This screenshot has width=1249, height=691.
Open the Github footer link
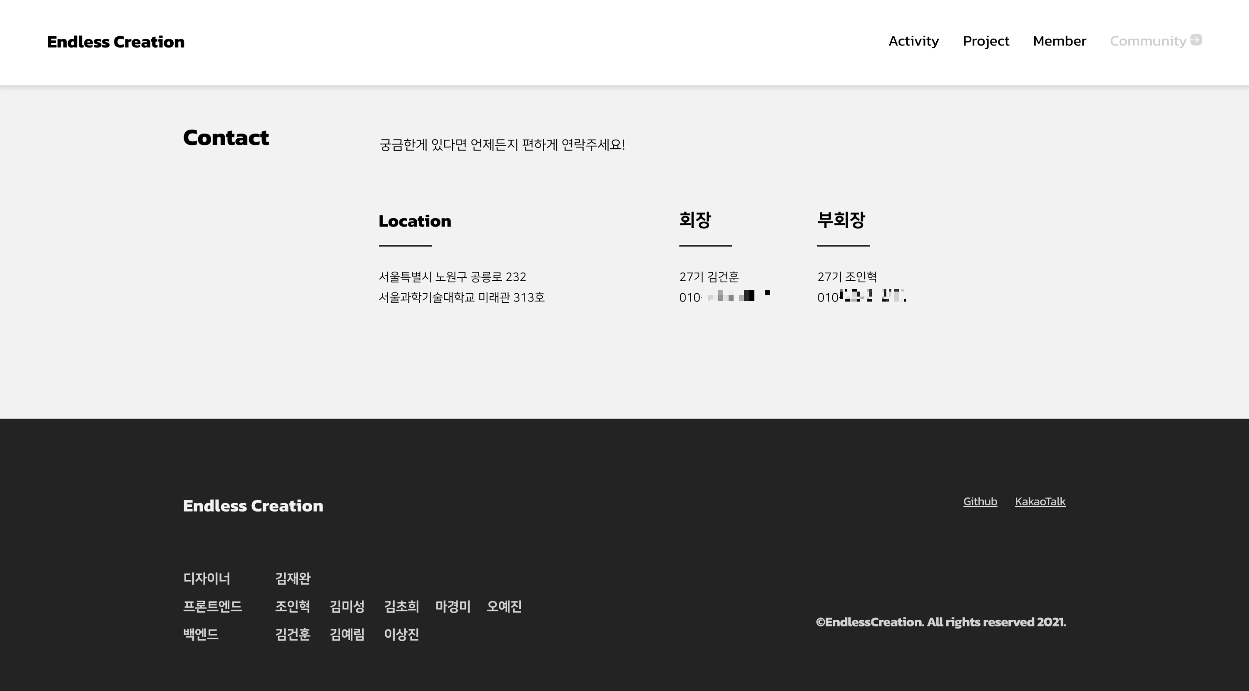coord(980,501)
